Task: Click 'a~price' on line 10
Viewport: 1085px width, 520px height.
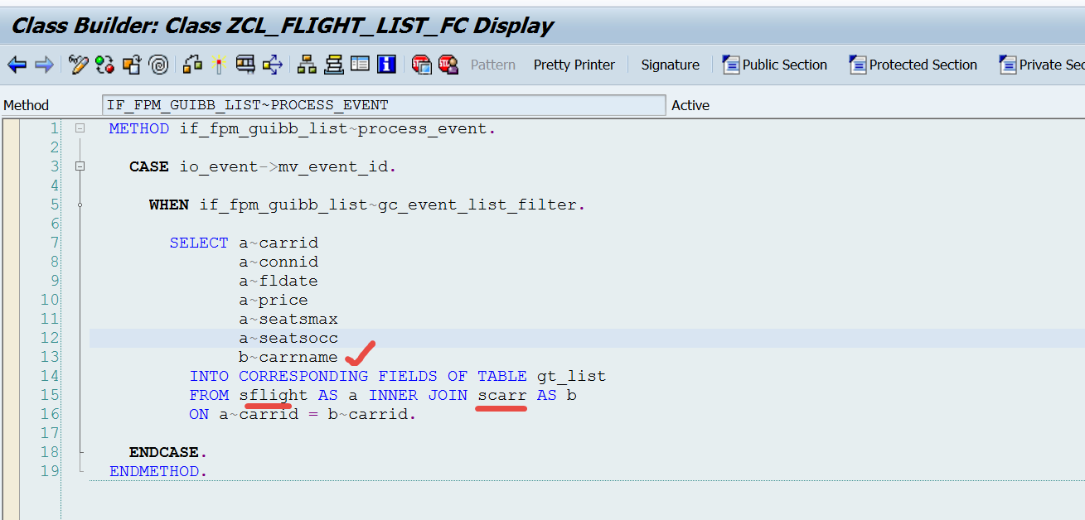Action: pos(274,300)
